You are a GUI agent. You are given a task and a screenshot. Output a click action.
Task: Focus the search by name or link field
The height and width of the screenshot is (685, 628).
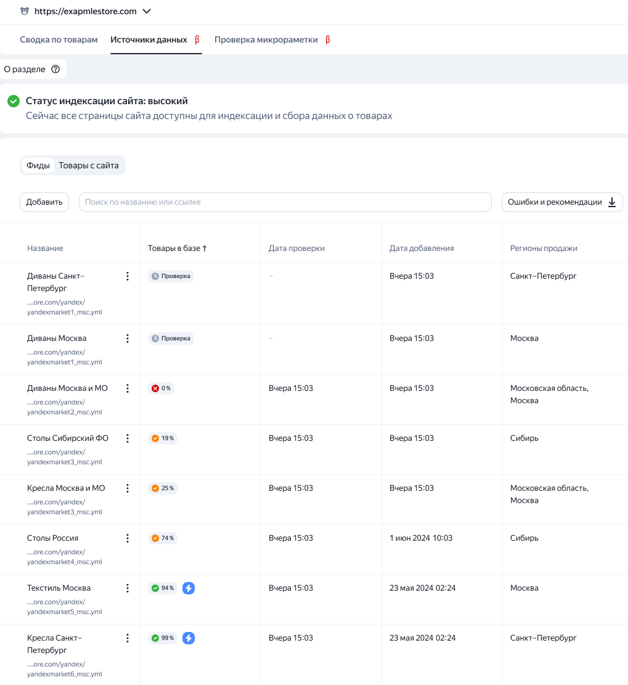(285, 202)
